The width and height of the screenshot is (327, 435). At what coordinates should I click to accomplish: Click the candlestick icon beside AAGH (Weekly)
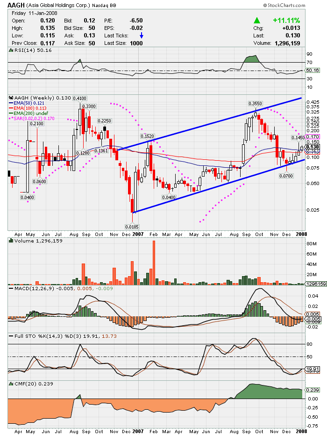click(x=11, y=98)
